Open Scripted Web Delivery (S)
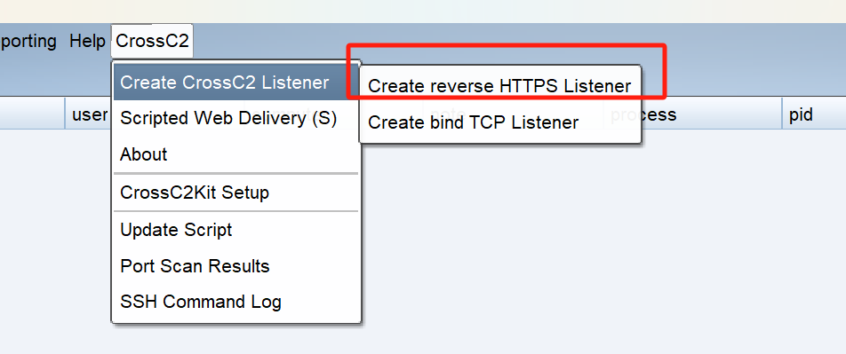 point(235,118)
